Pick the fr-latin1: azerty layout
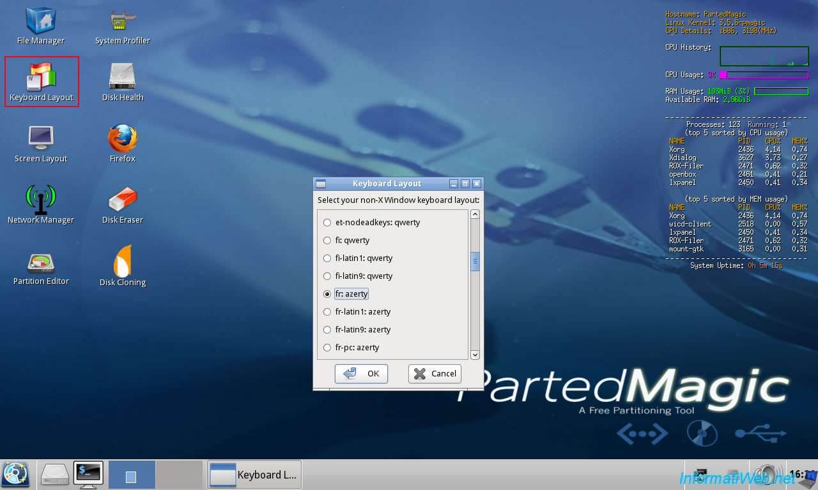 pyautogui.click(x=357, y=312)
